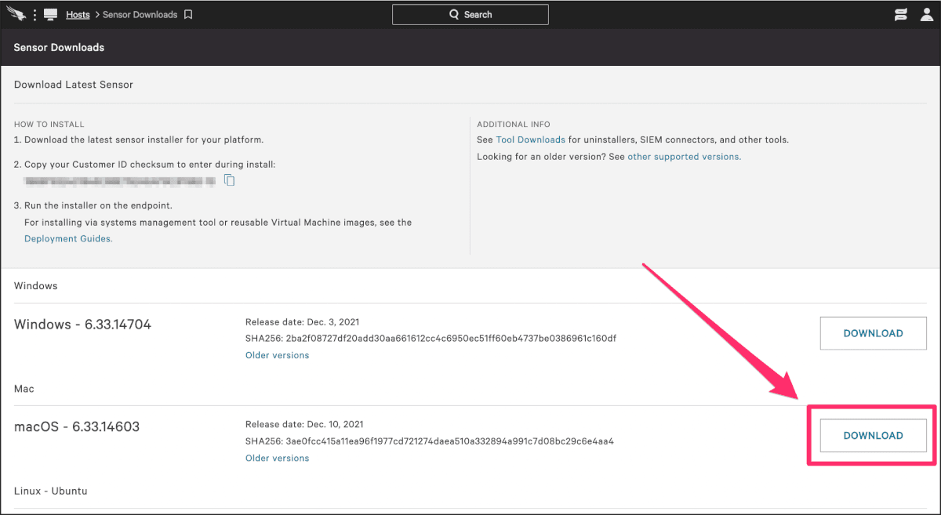Bookmark the Sensor Downloads page
The image size is (941, 515).
coord(188,15)
